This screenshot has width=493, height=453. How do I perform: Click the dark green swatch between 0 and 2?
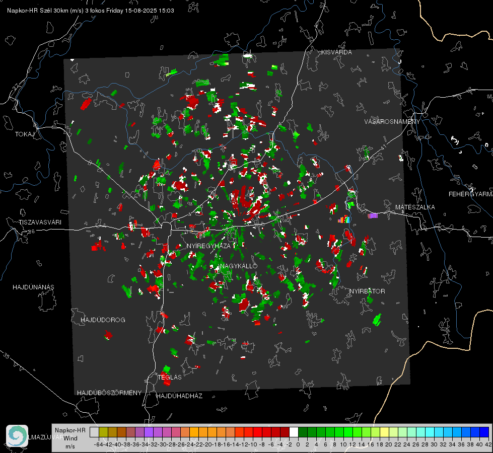coord(303,432)
